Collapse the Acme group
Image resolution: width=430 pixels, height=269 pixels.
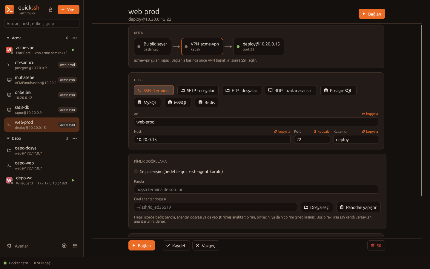tap(8, 38)
